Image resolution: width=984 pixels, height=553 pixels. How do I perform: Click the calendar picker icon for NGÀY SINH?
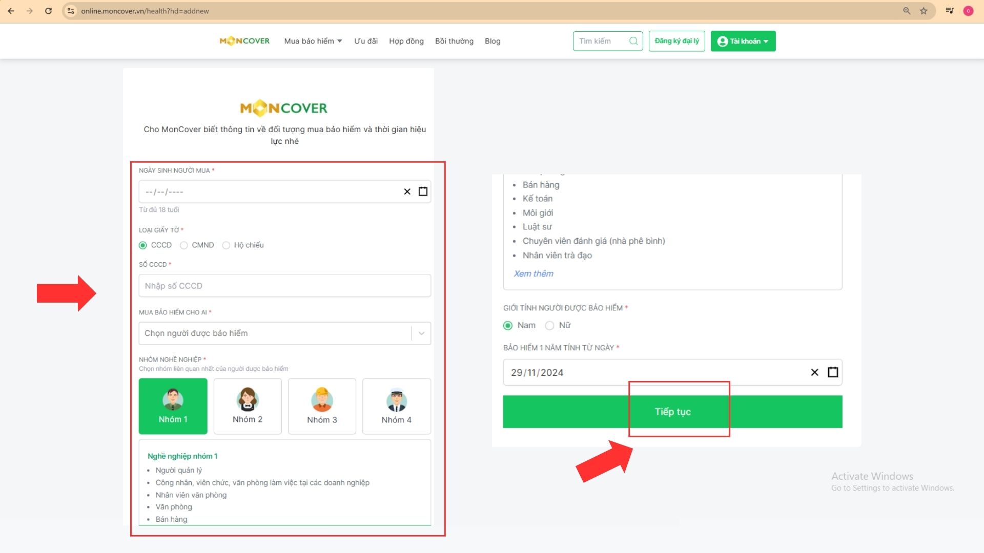point(423,191)
